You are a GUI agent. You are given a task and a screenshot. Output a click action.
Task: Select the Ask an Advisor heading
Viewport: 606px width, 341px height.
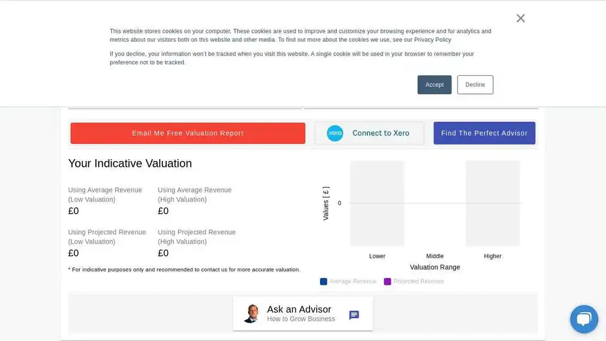pyautogui.click(x=299, y=309)
